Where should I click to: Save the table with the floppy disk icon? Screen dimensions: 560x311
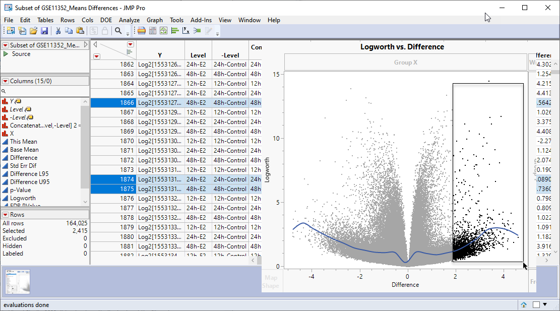click(x=44, y=31)
